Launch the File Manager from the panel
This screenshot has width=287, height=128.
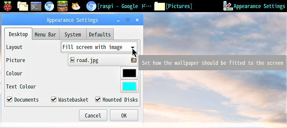pos(22,6)
